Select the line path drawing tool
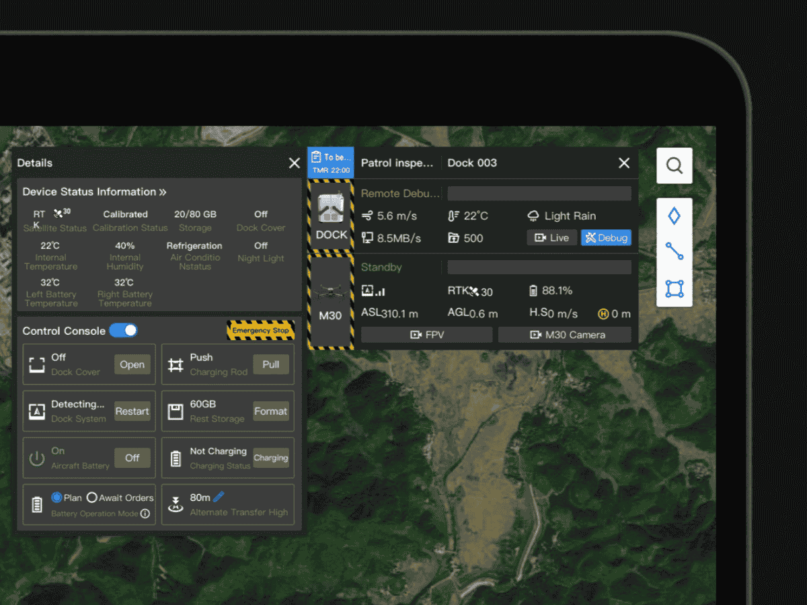Image resolution: width=807 pixels, height=605 pixels. 674,251
